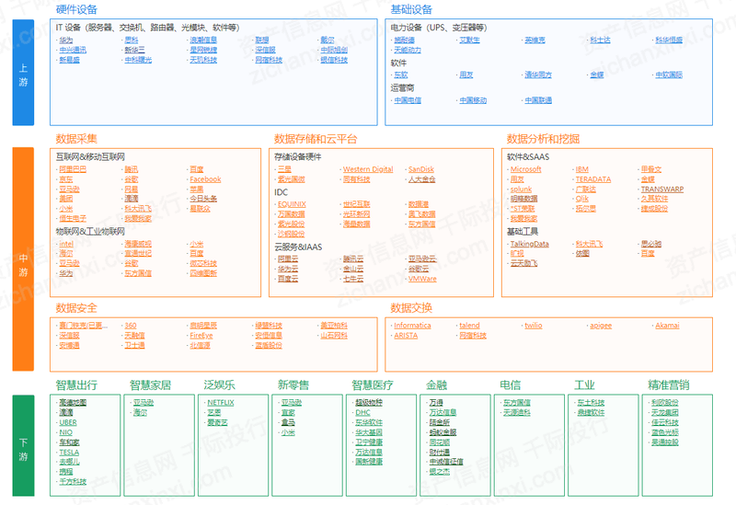Open the Microsoft link under 软件&SAAS

[526, 170]
